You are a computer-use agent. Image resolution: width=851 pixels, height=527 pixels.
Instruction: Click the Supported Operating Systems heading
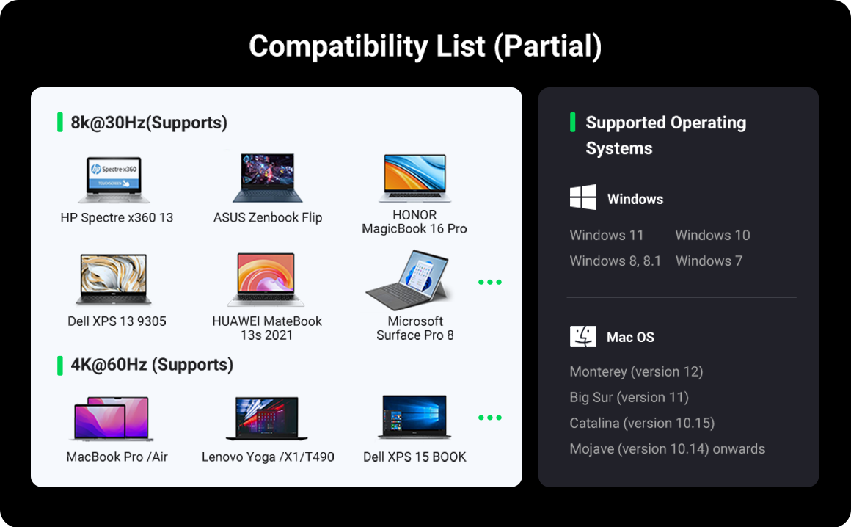[x=665, y=136]
